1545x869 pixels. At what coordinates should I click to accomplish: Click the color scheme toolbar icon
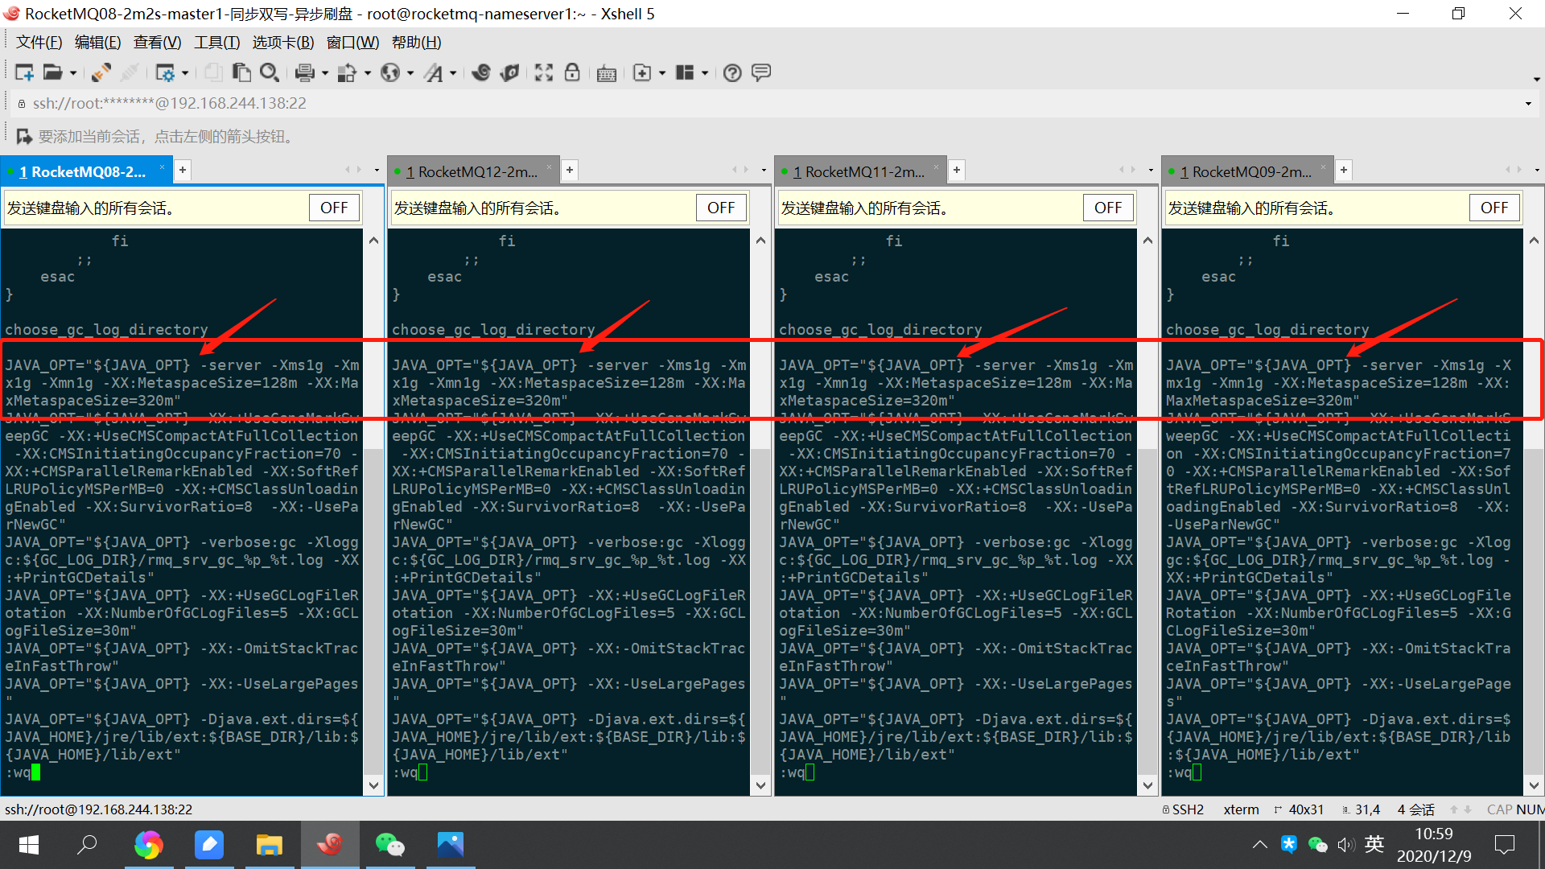pyautogui.click(x=347, y=72)
